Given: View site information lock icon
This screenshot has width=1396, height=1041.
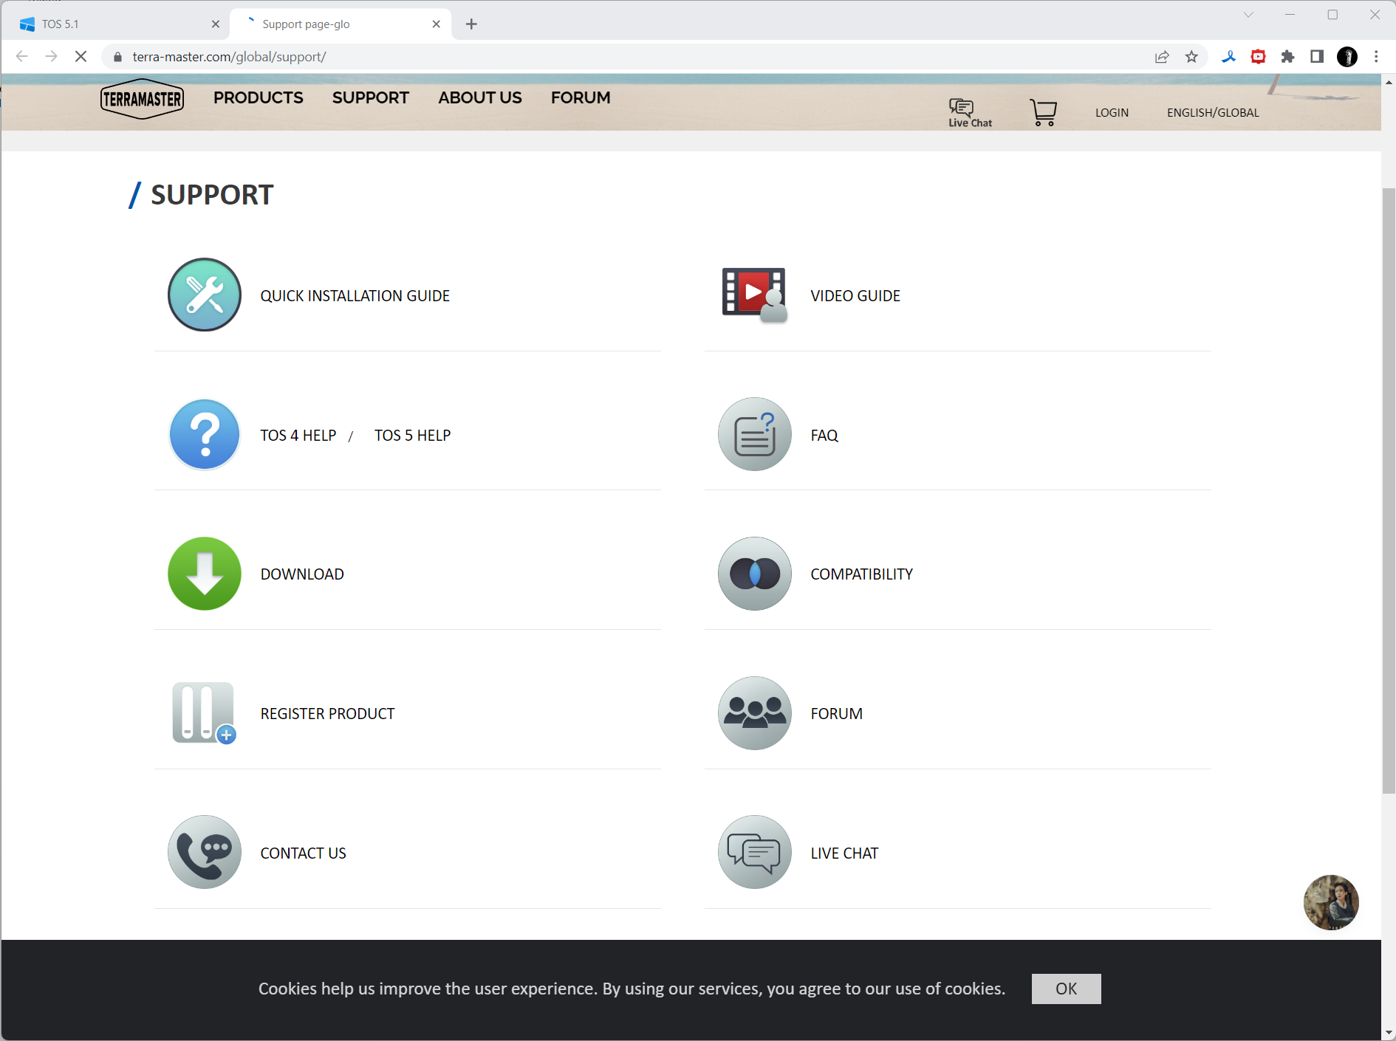Looking at the screenshot, I should coord(117,57).
